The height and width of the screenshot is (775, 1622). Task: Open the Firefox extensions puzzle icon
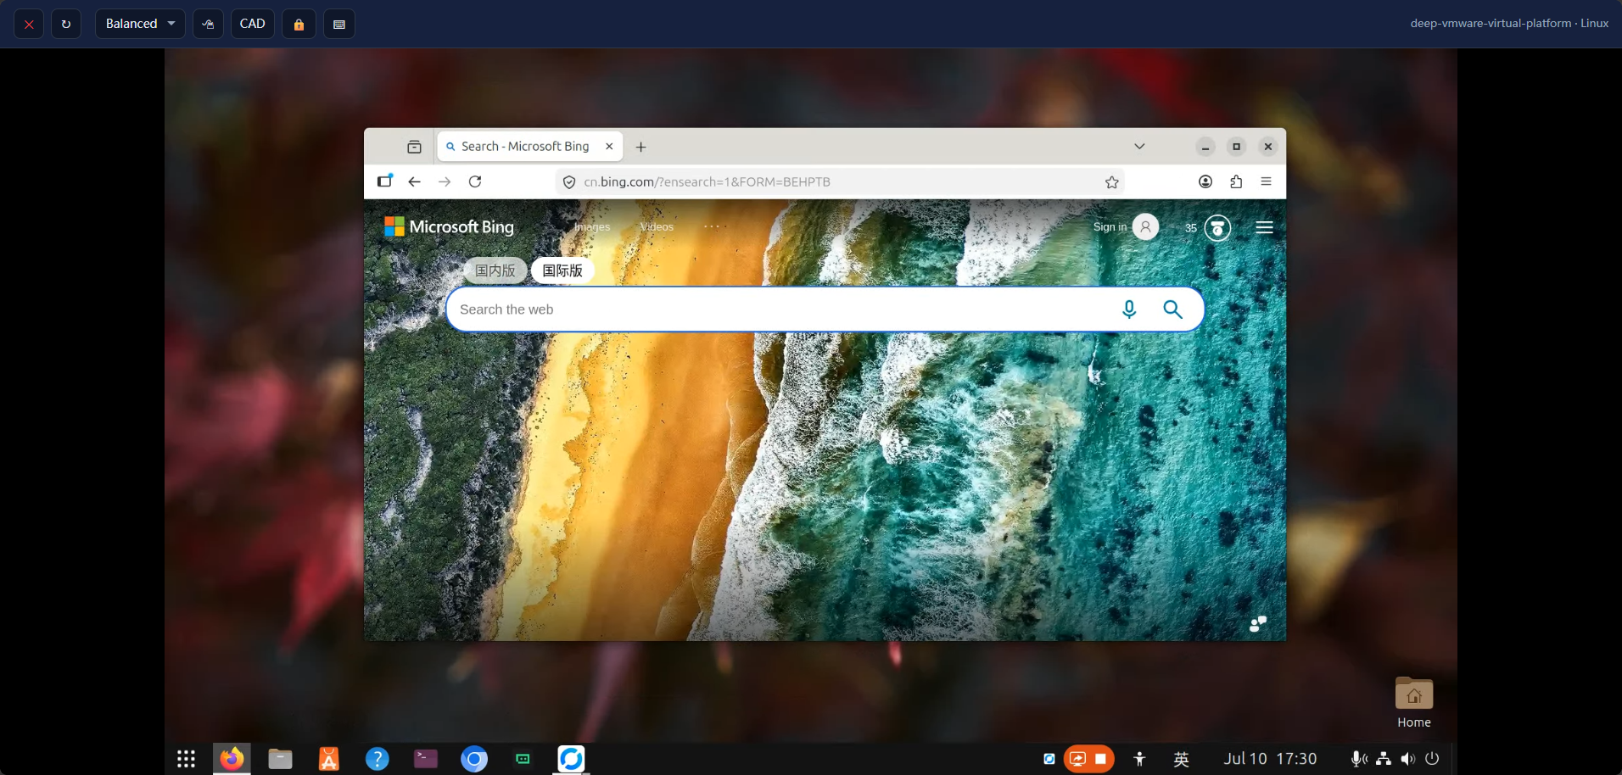(1236, 181)
